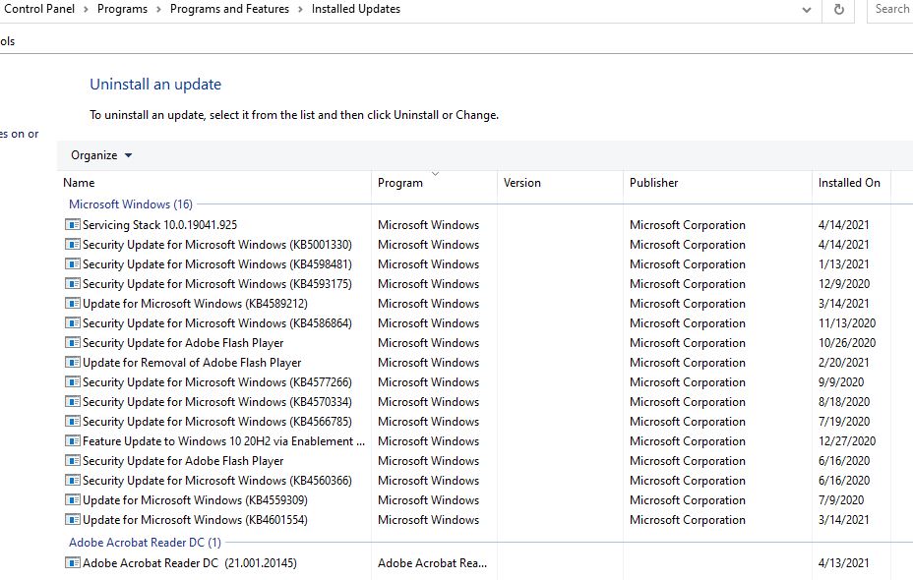The width and height of the screenshot is (913, 580).
Task: Click the icon beside KB4586864 security update
Action: point(72,322)
